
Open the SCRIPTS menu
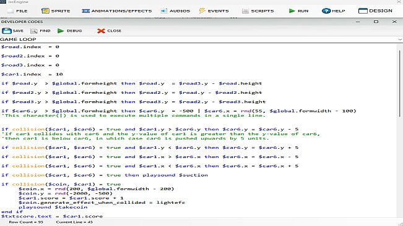[x=262, y=11]
